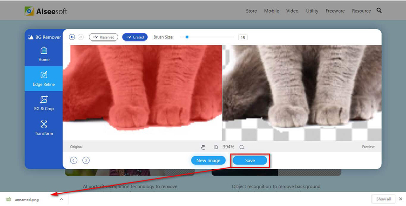Toggle the Reserved brush mode

coord(104,37)
